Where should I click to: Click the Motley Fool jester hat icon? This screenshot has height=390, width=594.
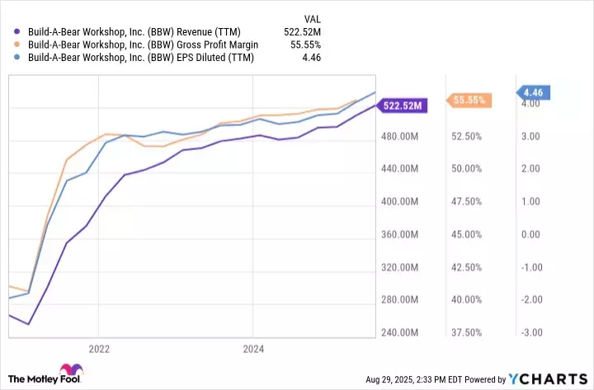click(68, 372)
